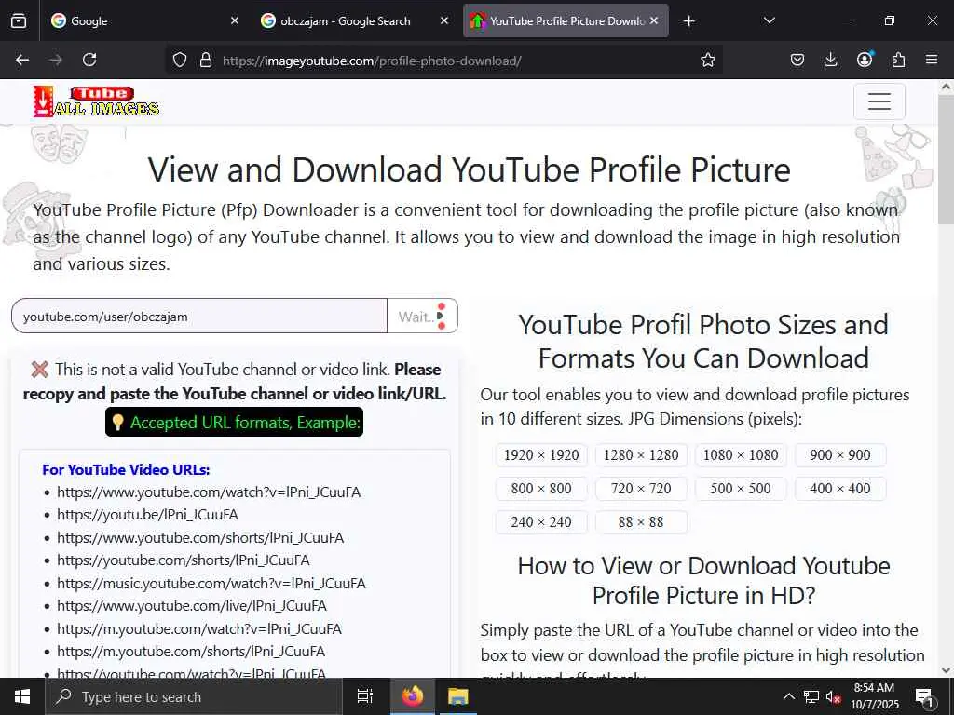Screen dimensions: 954x715
Task: Select the 800 × 800 size badge
Action: [541, 488]
